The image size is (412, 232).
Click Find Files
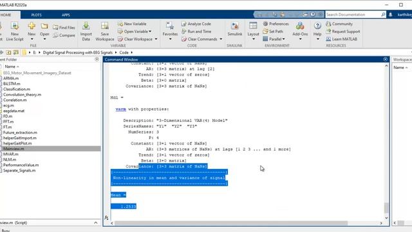click(64, 27)
